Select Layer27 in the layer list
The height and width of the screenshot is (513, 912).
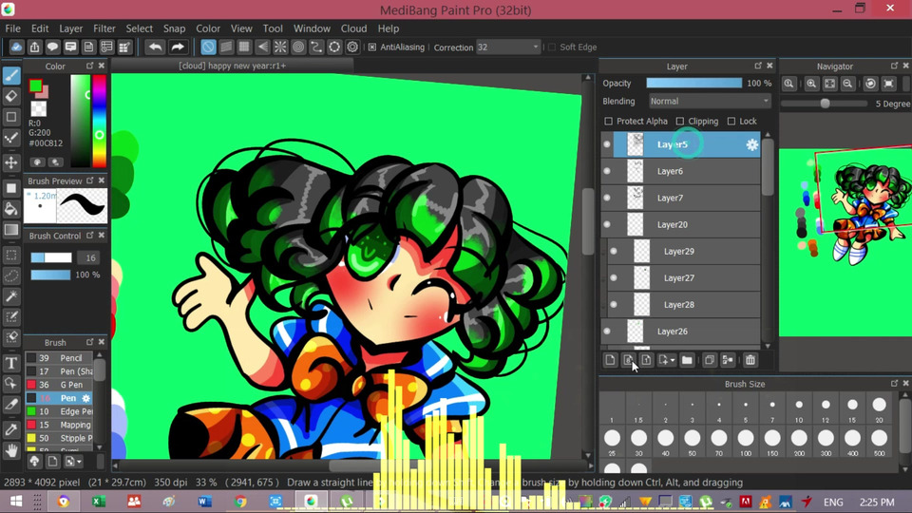tap(678, 278)
